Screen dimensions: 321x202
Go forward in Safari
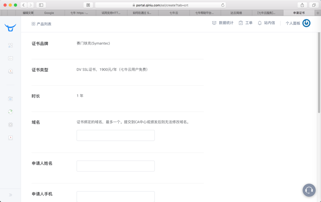(30, 5)
